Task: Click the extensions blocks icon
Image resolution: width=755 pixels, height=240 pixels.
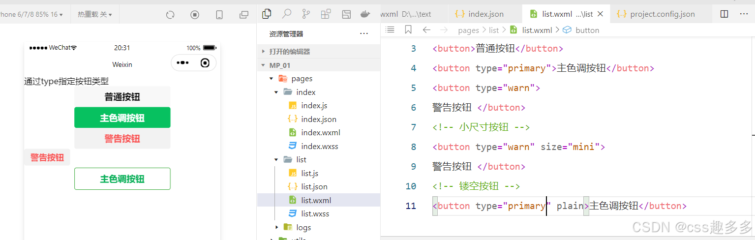Action: [x=326, y=14]
